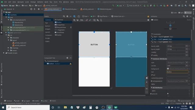195x110 pixels.
Task: Open the Terminal tool window
Action: (8, 101)
